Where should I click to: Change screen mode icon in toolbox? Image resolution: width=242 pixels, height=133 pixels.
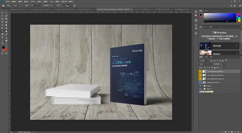[6, 53]
